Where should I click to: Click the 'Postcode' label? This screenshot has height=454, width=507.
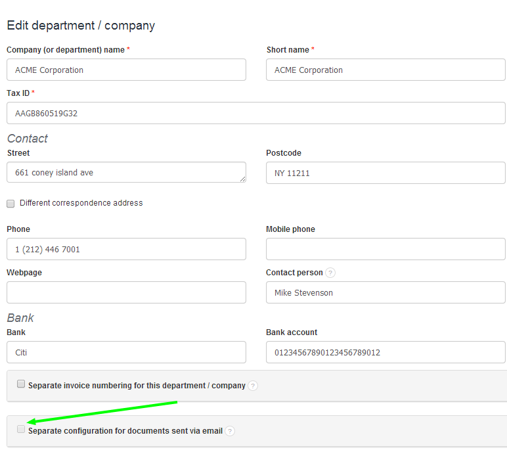click(x=284, y=152)
